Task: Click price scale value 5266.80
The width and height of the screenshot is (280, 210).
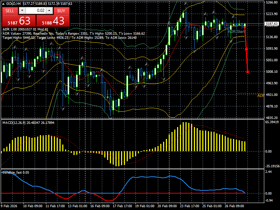Action: click(x=272, y=2)
